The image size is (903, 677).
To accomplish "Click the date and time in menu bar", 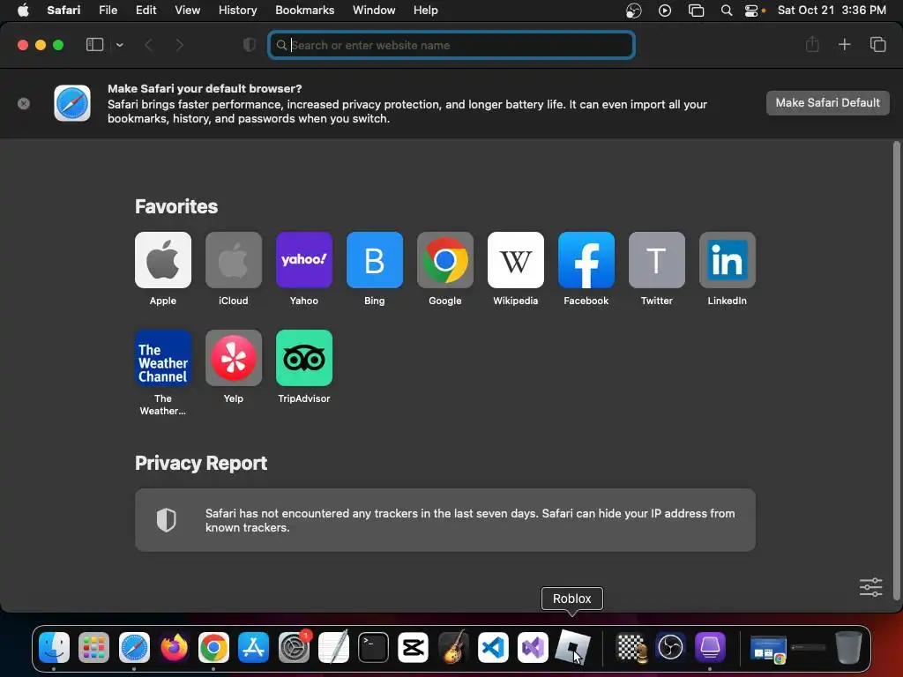I will point(832,11).
